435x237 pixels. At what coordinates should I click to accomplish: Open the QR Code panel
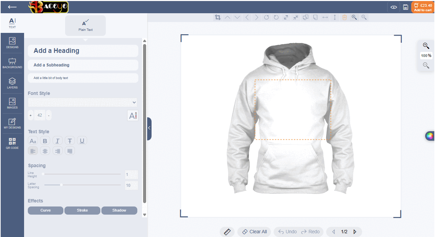[12, 143]
